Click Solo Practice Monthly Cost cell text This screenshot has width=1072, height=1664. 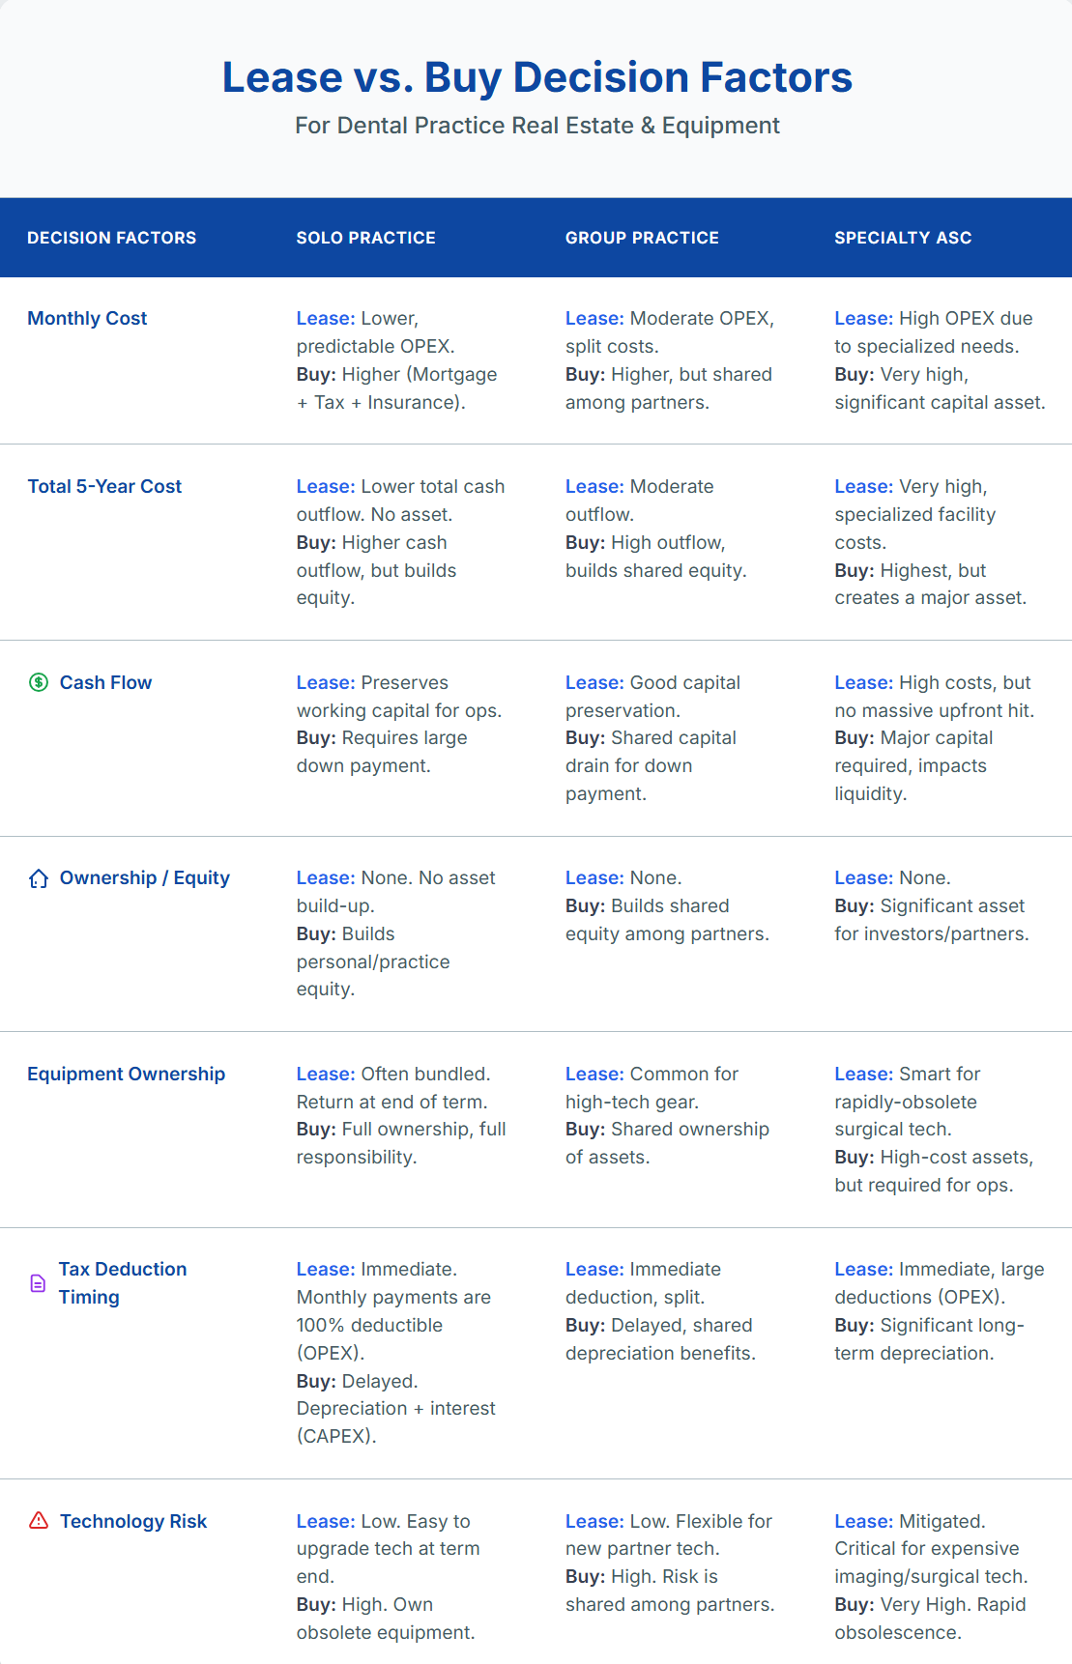[396, 360]
